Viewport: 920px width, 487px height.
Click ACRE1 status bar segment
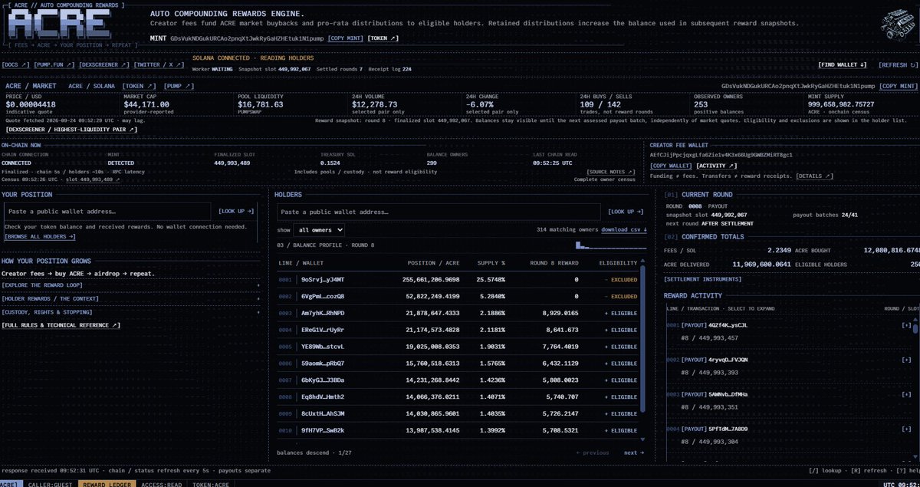click(x=10, y=484)
